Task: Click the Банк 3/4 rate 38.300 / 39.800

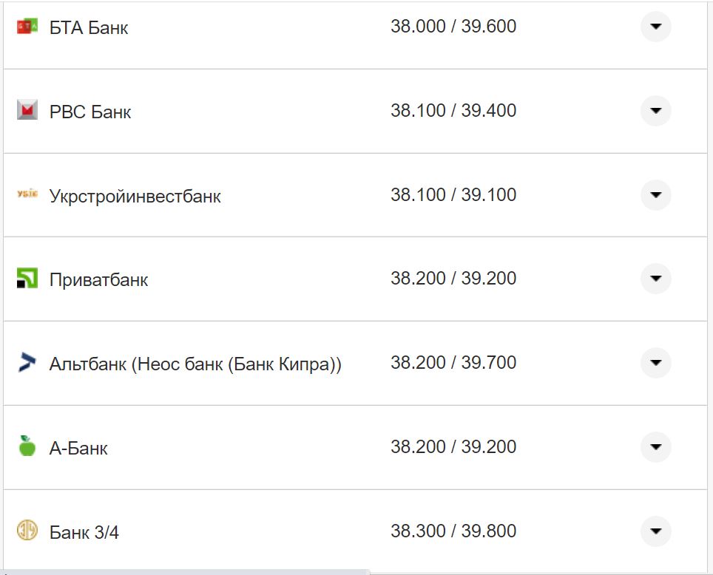Action: tap(453, 531)
